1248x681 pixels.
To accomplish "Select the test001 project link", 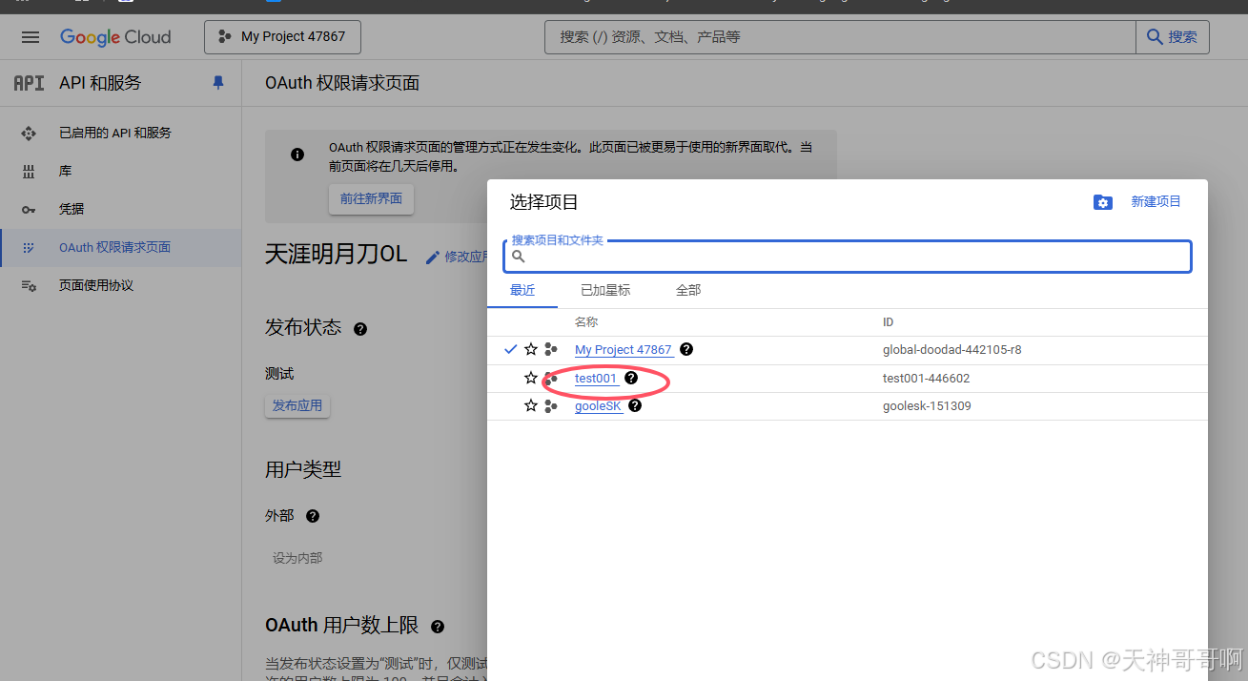I will coord(596,379).
